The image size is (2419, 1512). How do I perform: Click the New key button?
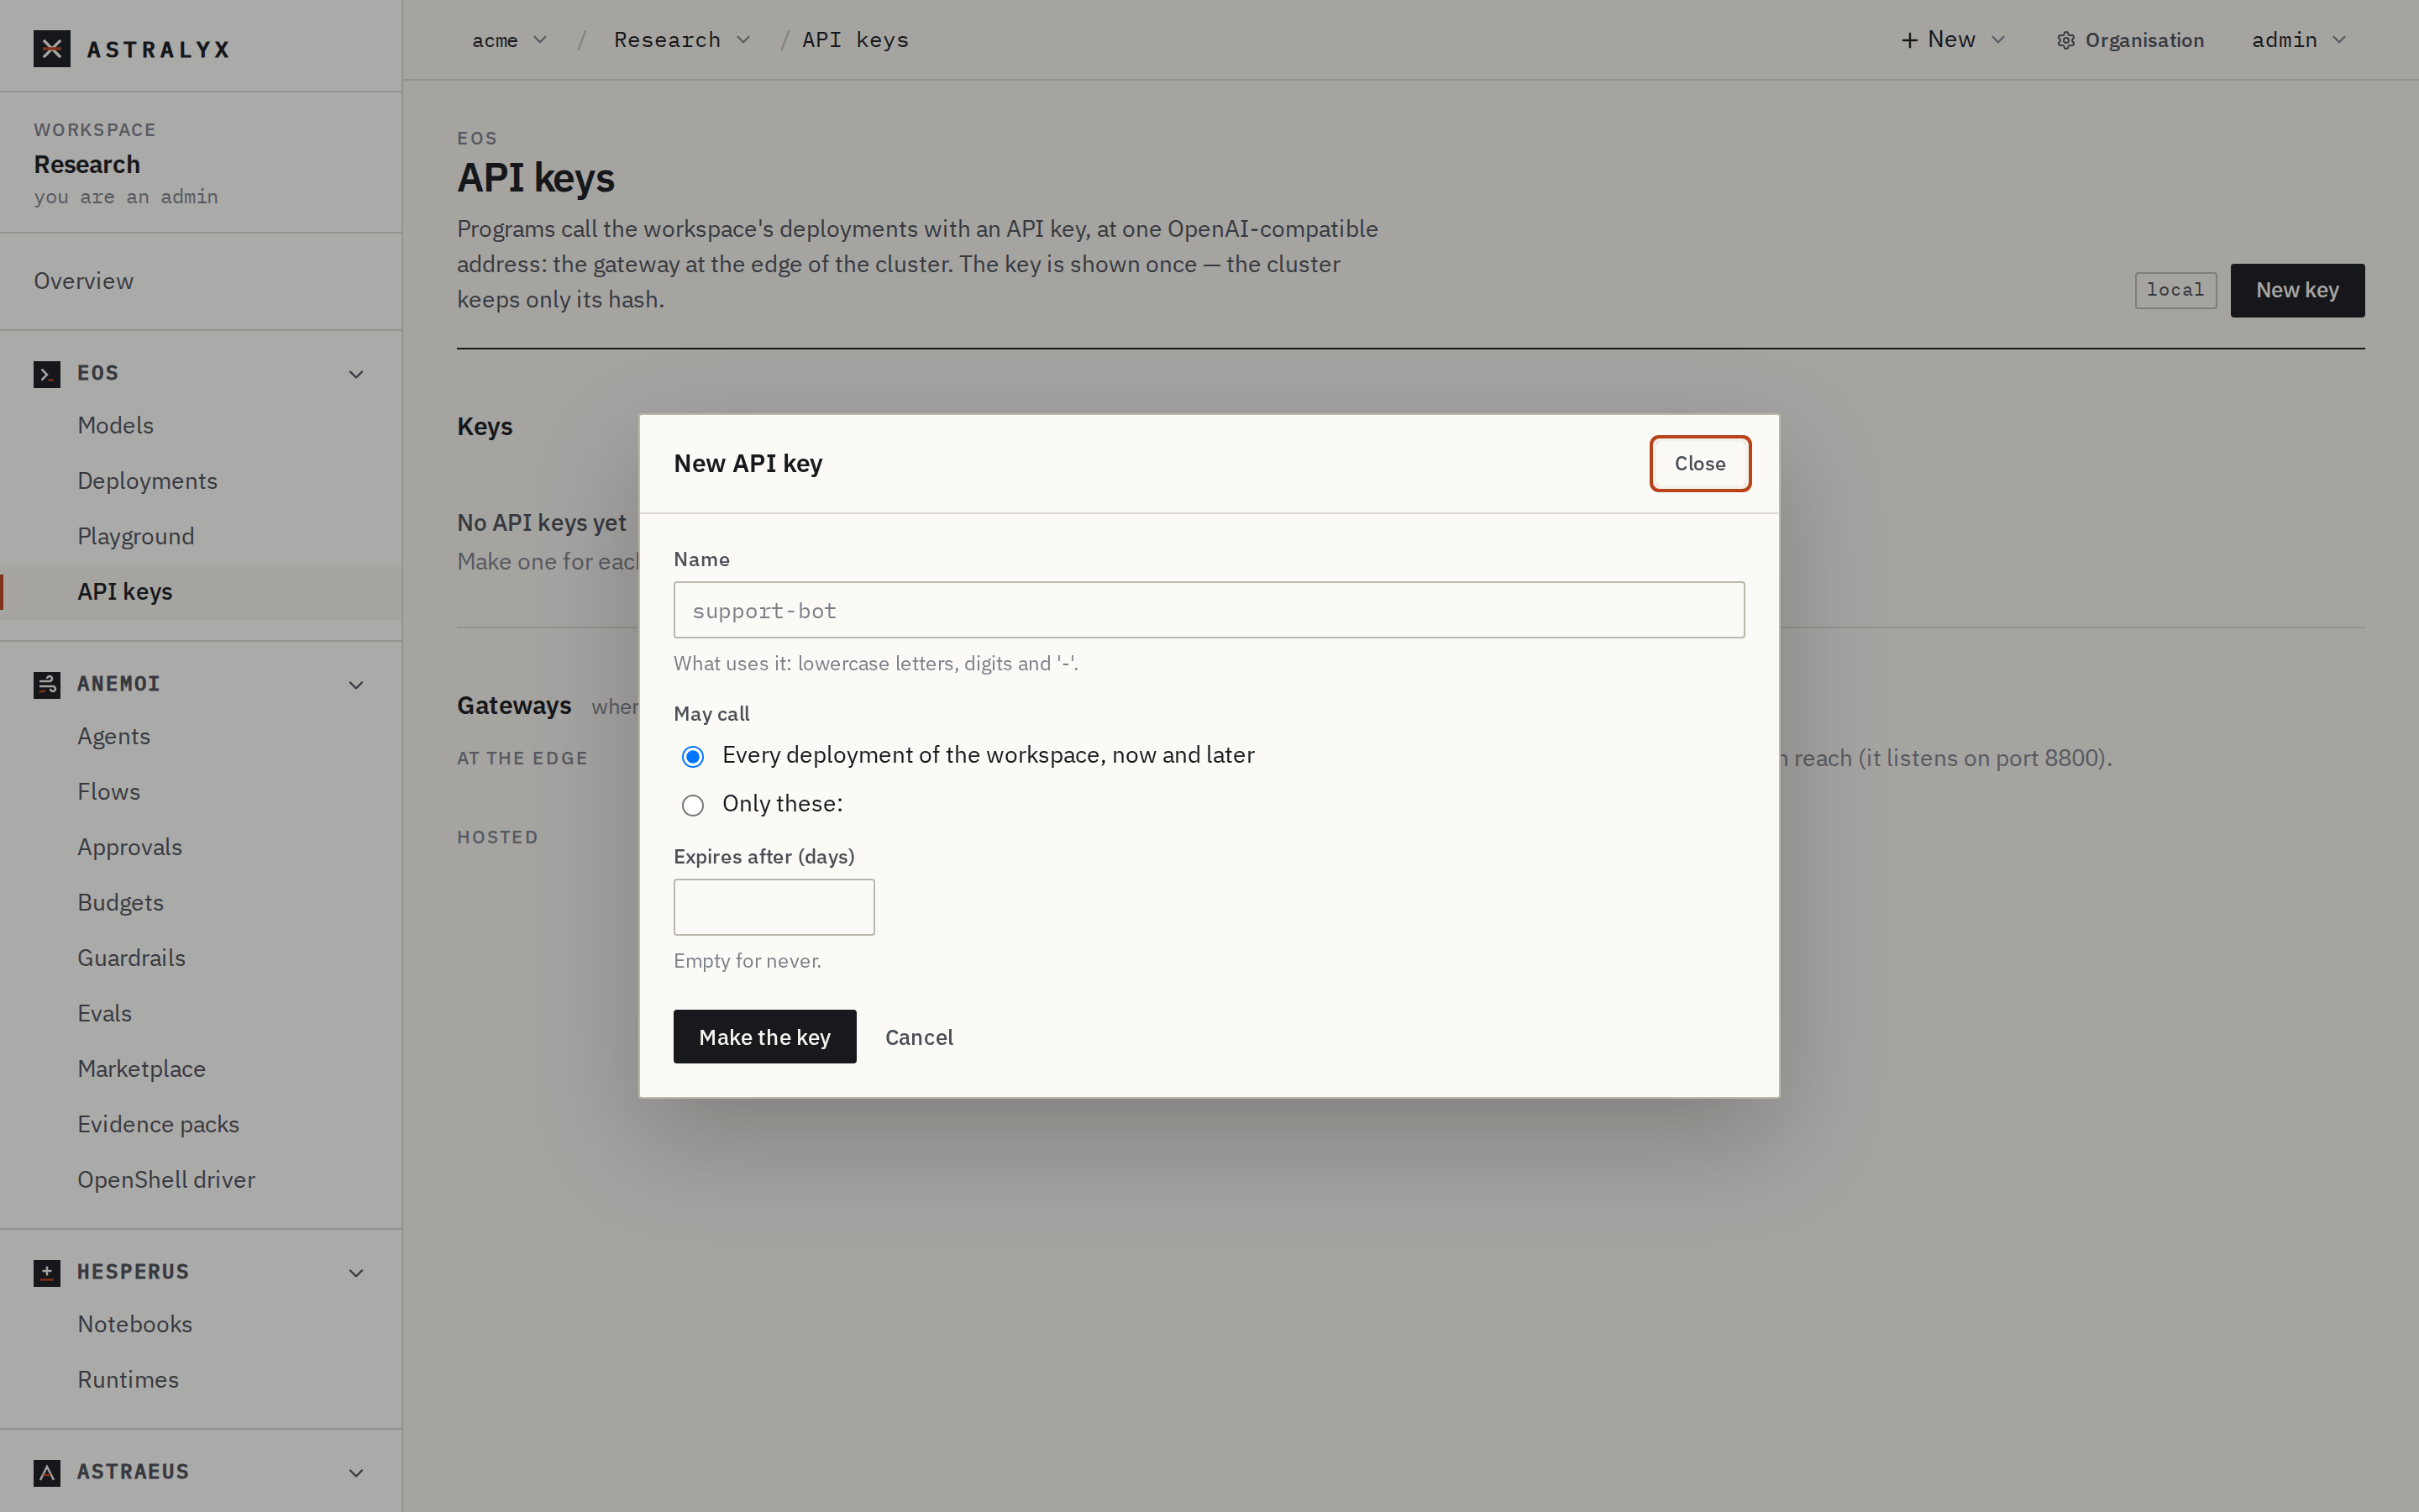[x=2297, y=291]
